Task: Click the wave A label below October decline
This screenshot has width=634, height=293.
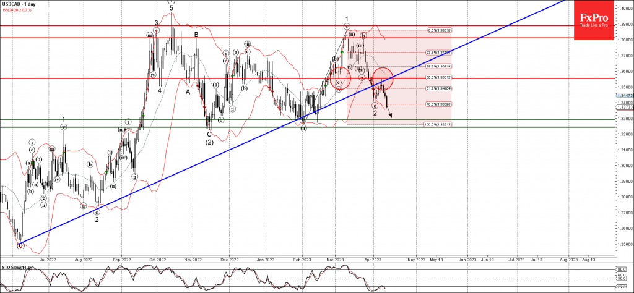Action: [188, 91]
